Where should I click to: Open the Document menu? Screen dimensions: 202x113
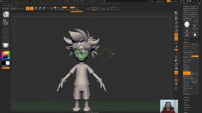(18, 3)
